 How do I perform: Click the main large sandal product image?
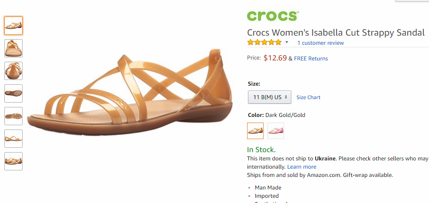pos(130,93)
